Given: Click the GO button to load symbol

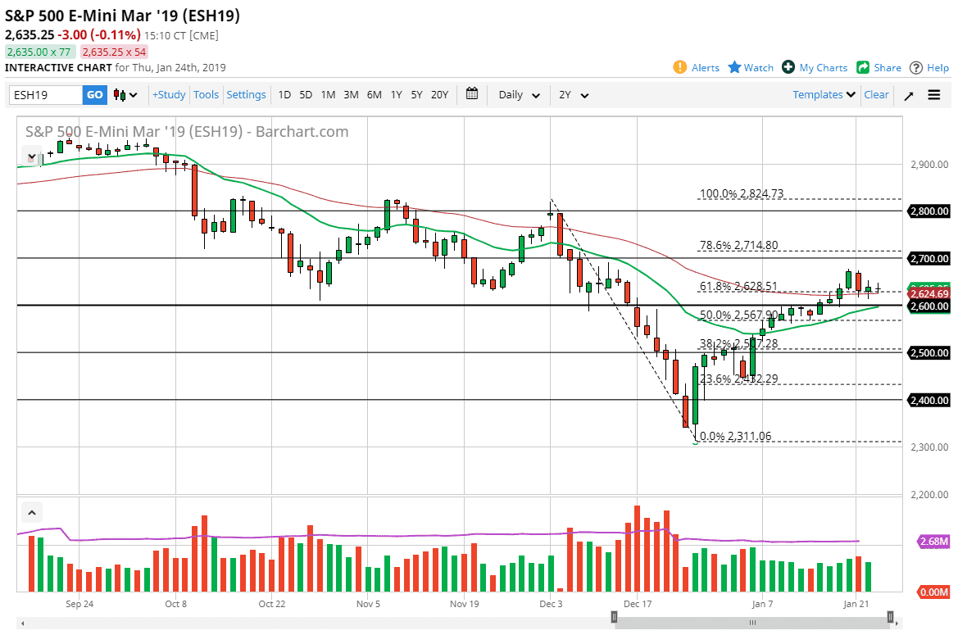Looking at the screenshot, I should 94,94.
